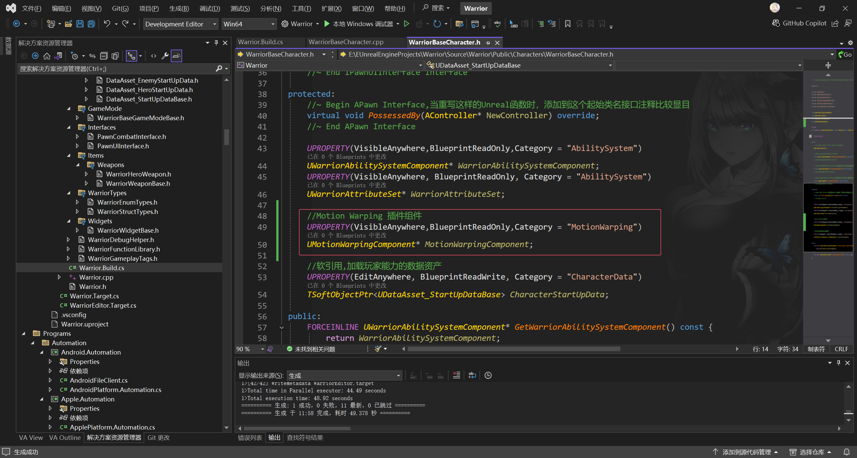Open the output source dropdown showing 生成
Viewport: 857px width, 458px height.
344,375
